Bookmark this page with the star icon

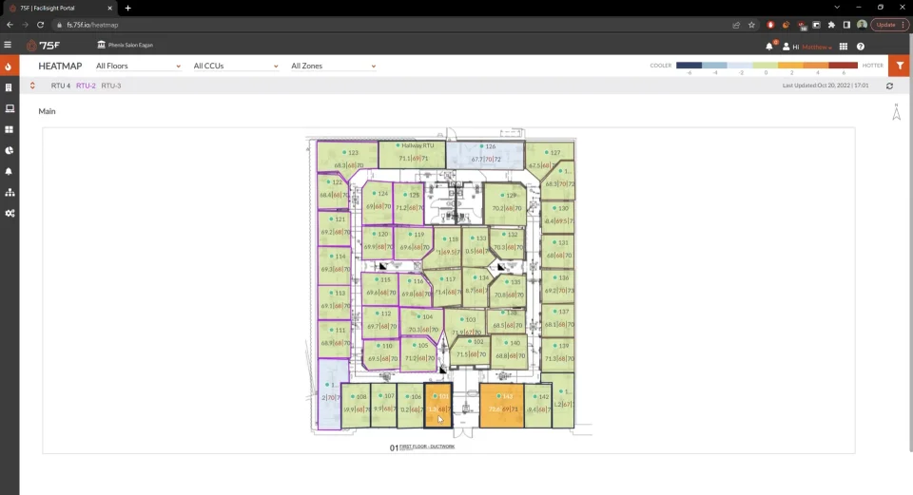point(751,25)
